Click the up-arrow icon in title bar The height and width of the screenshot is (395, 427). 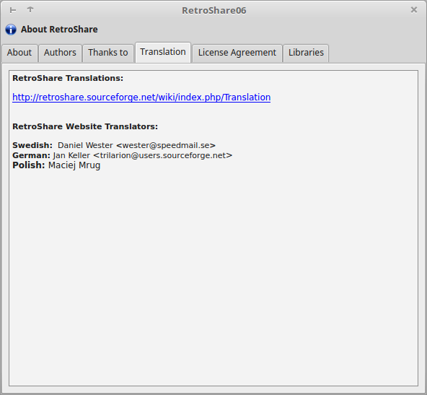click(30, 10)
